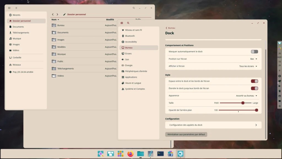Open the text editor icon in the dock

pos(150,153)
